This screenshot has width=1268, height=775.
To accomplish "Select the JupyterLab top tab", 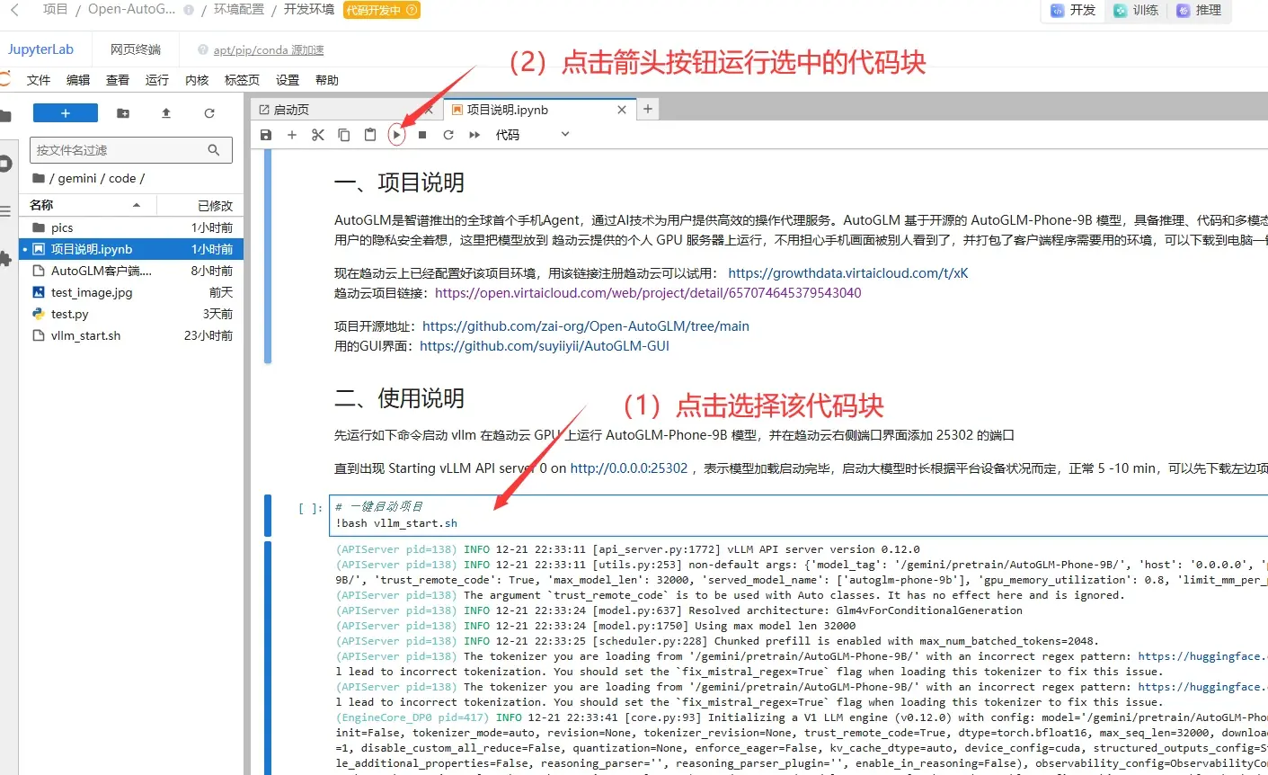I will 41,49.
